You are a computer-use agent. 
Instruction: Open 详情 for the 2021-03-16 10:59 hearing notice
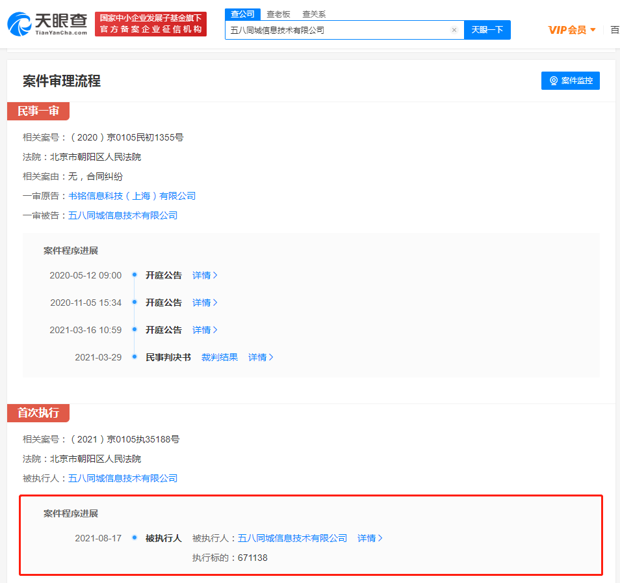click(205, 330)
